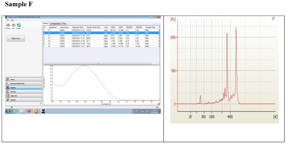Open Internet Explorer from the taskbar
The height and width of the screenshot is (145, 287).
[15, 111]
